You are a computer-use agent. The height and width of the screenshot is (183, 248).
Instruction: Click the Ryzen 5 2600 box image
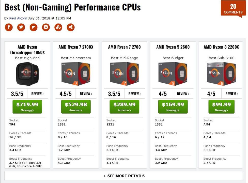click(173, 74)
